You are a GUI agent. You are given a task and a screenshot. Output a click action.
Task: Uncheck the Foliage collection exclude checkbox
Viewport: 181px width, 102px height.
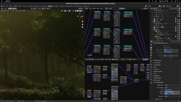[x=176, y=29]
